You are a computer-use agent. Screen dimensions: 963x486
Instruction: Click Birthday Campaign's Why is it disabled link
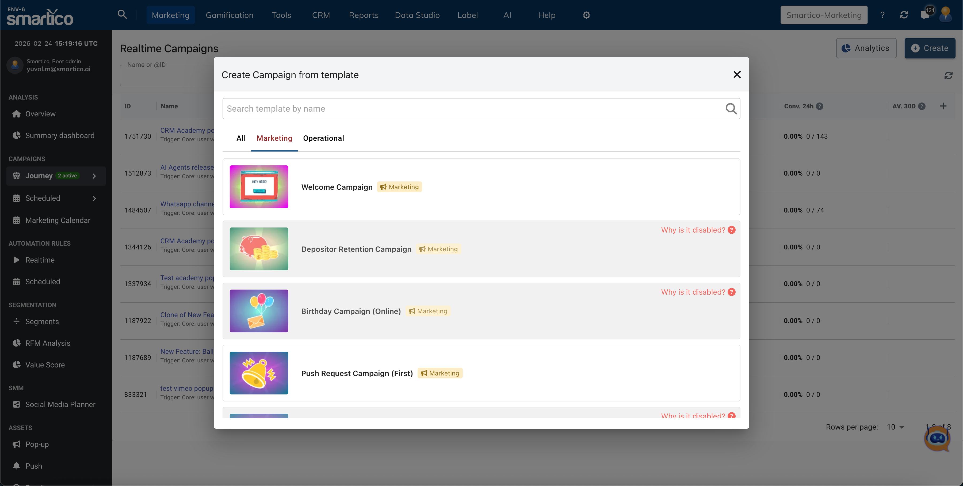point(693,292)
